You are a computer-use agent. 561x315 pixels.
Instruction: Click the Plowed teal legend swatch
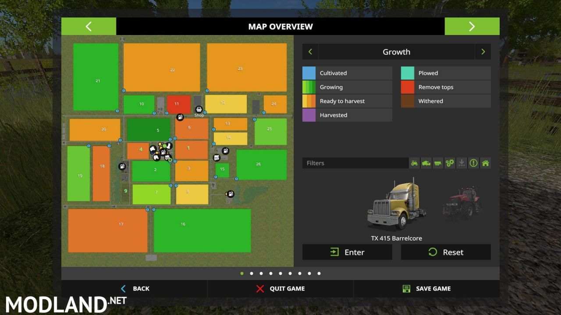coord(408,73)
